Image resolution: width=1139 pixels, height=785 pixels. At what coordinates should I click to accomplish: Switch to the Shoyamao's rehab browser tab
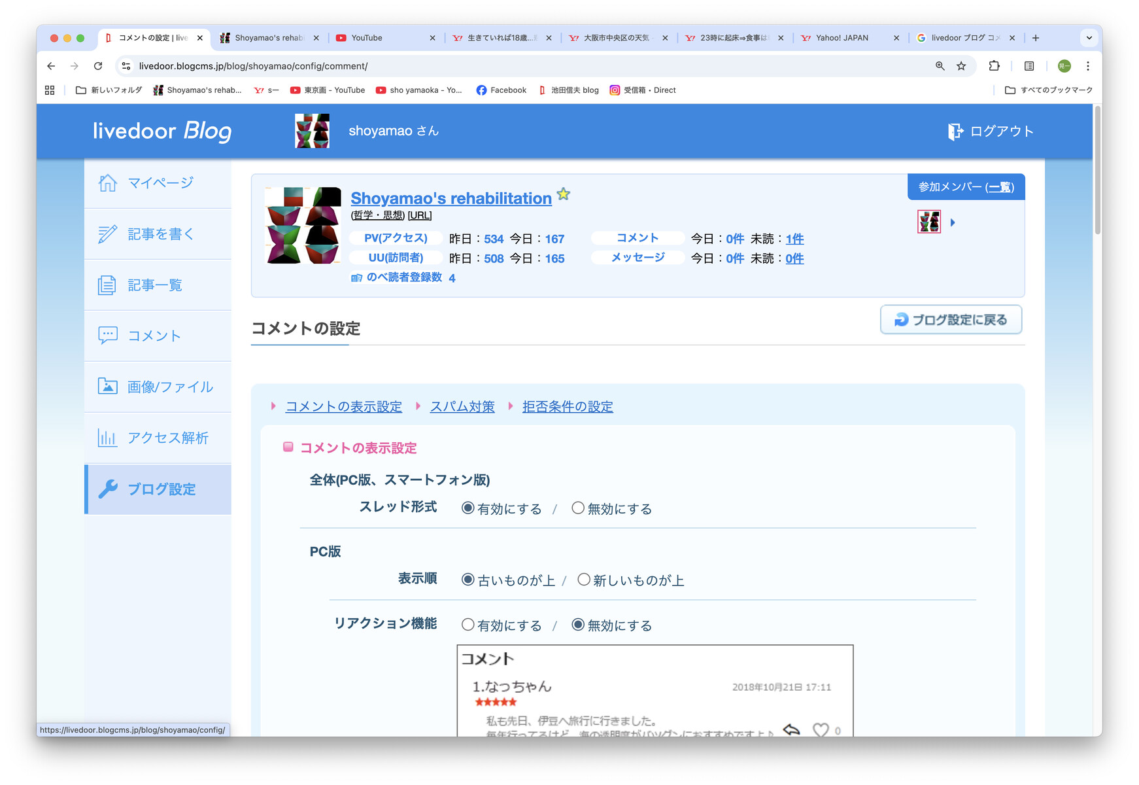(269, 38)
